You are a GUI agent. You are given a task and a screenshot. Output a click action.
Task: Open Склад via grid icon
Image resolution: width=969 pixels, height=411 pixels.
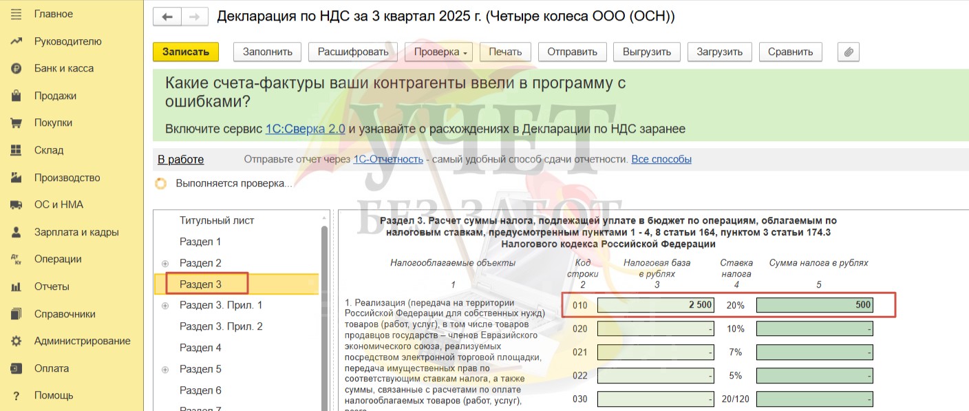point(17,150)
